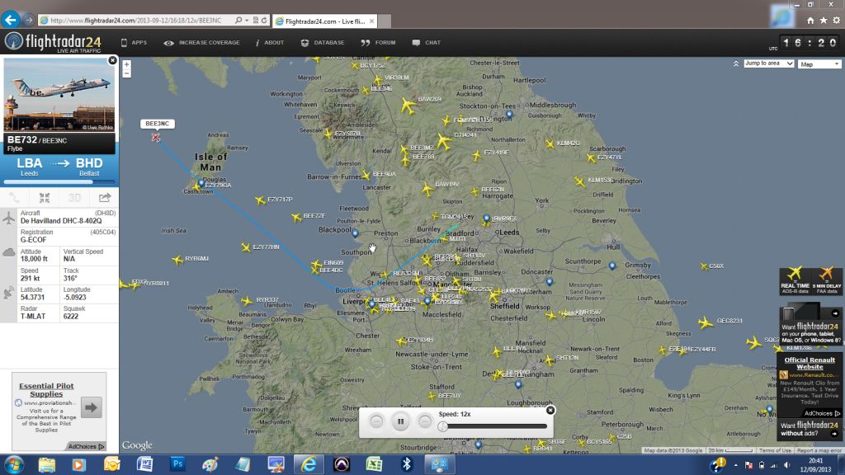Click the Blackpool airport pin
845x475 pixels.
(355, 233)
